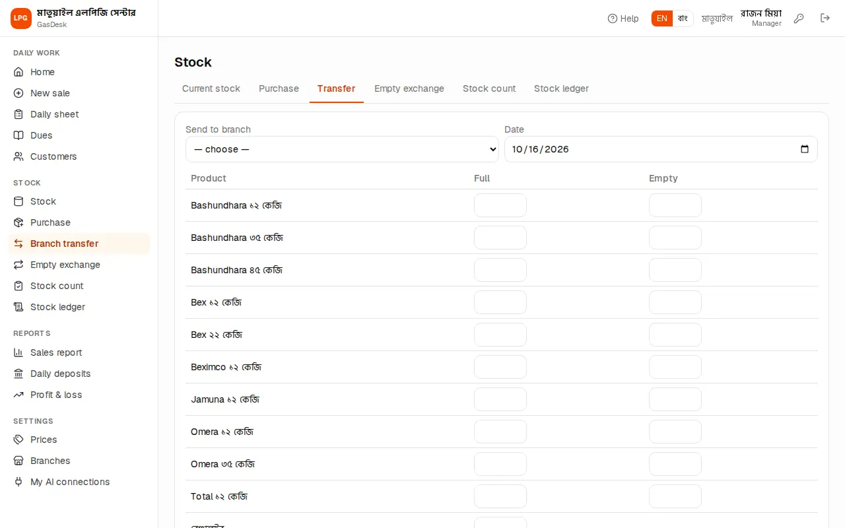Image resolution: width=845 pixels, height=528 pixels.
Task: Click Full field for Bashundhara ১২ কেজি
Action: (500, 205)
